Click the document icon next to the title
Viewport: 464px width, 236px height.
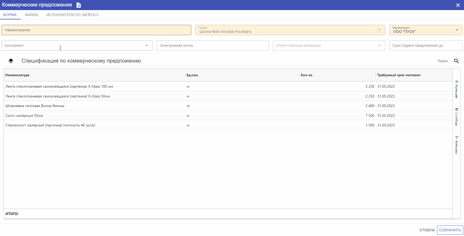(79, 5)
